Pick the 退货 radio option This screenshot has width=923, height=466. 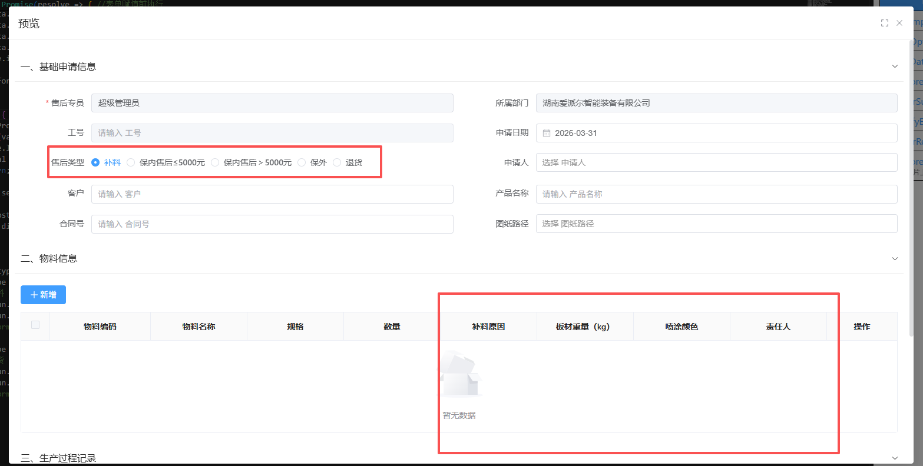pos(337,162)
